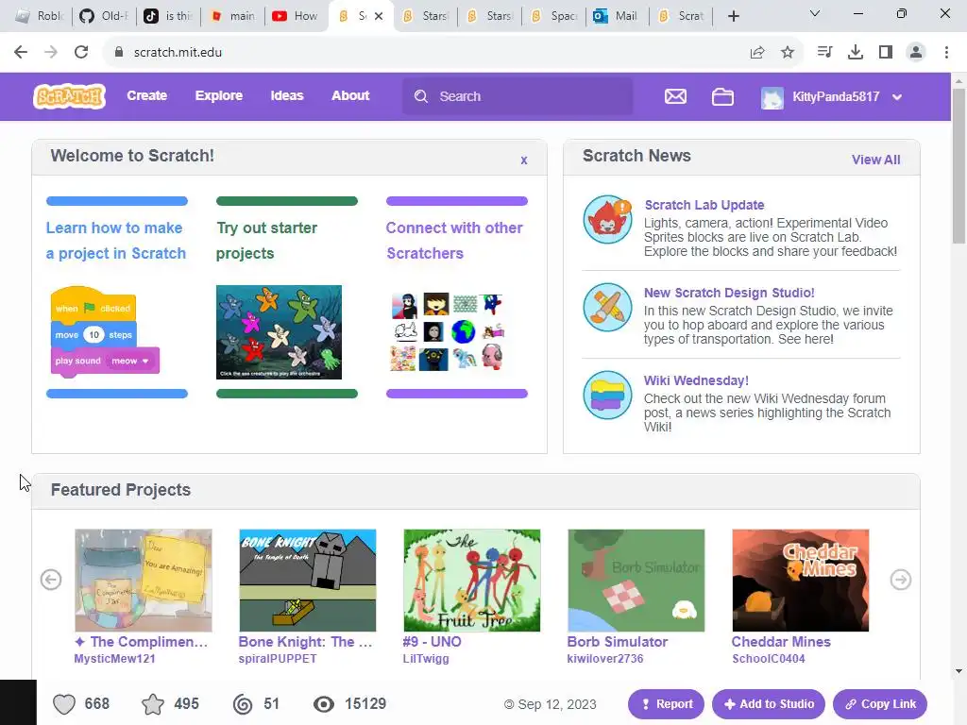This screenshot has height=725, width=967.
Task: Expand the KittyPanda5817 account dropdown arrow
Action: pos(897,97)
